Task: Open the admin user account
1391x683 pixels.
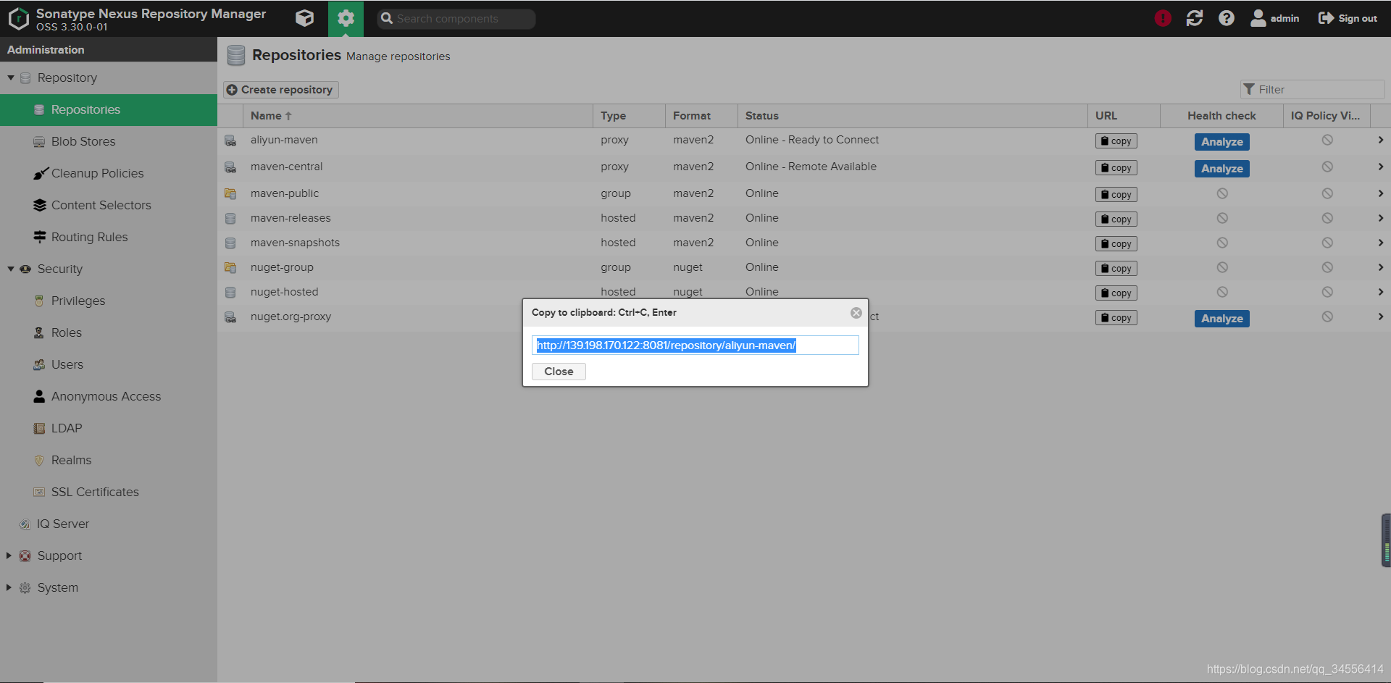Action: (x=1275, y=18)
